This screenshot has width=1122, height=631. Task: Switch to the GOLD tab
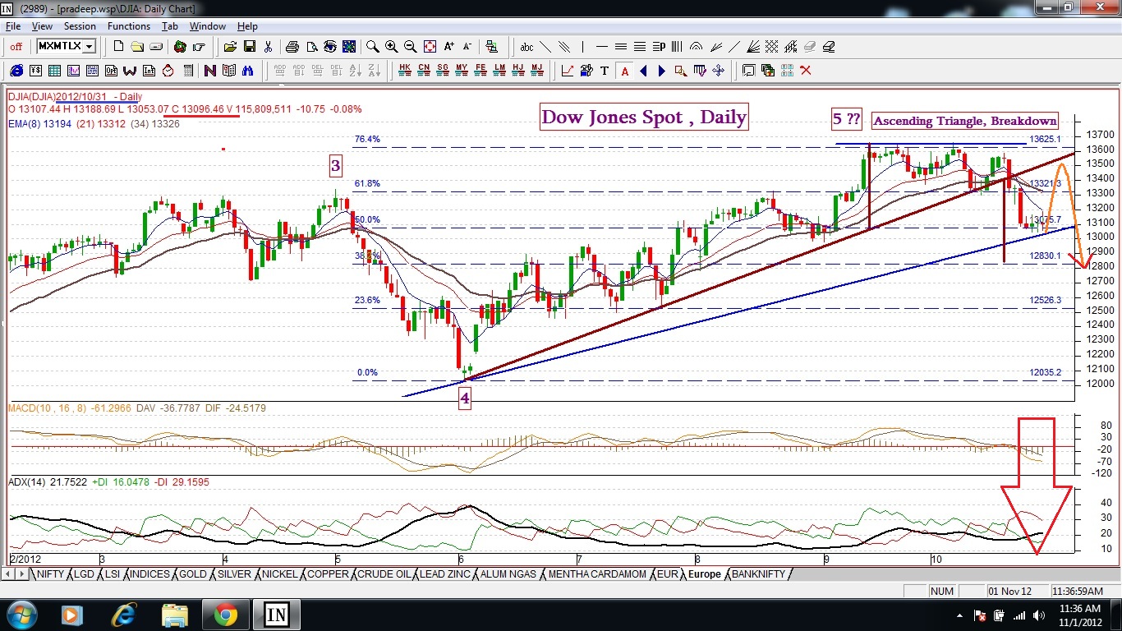(x=192, y=574)
